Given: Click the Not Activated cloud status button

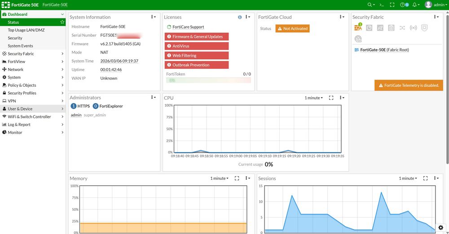Looking at the screenshot, I should 292,29.
